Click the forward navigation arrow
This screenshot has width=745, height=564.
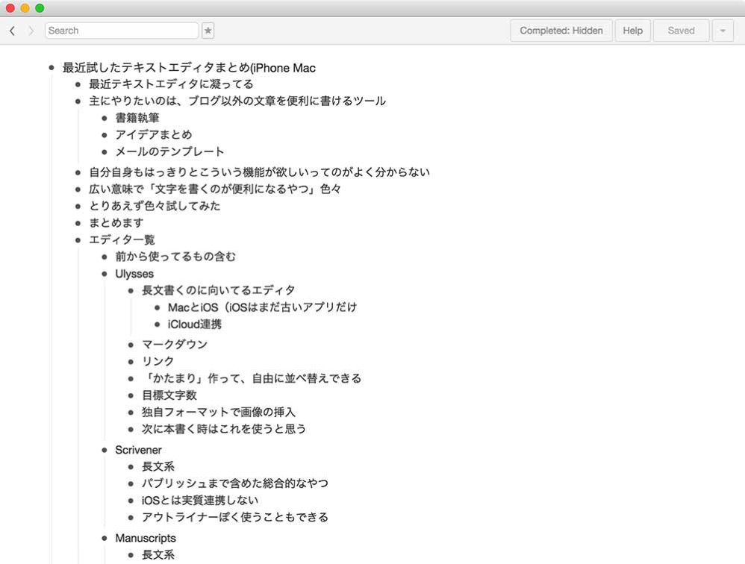tap(31, 31)
